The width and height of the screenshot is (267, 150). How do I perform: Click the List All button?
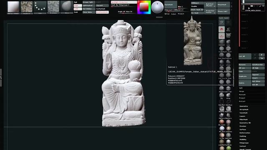245,56
